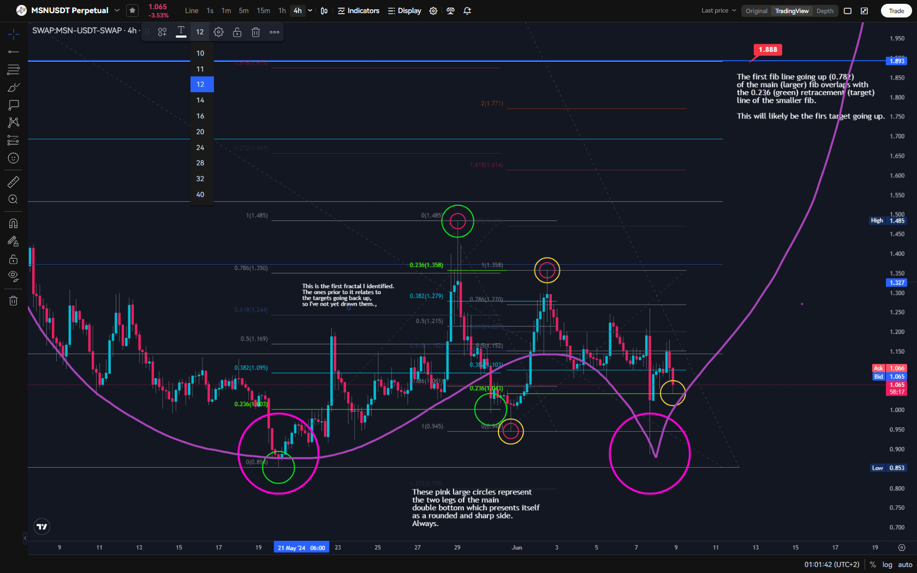The height and width of the screenshot is (573, 917).
Task: Choose font size 14
Action: [201, 100]
